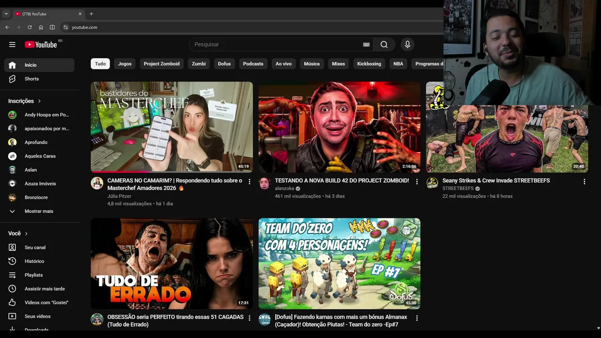Select the NBA filter chip
Image resolution: width=601 pixels, height=338 pixels.
(398, 64)
